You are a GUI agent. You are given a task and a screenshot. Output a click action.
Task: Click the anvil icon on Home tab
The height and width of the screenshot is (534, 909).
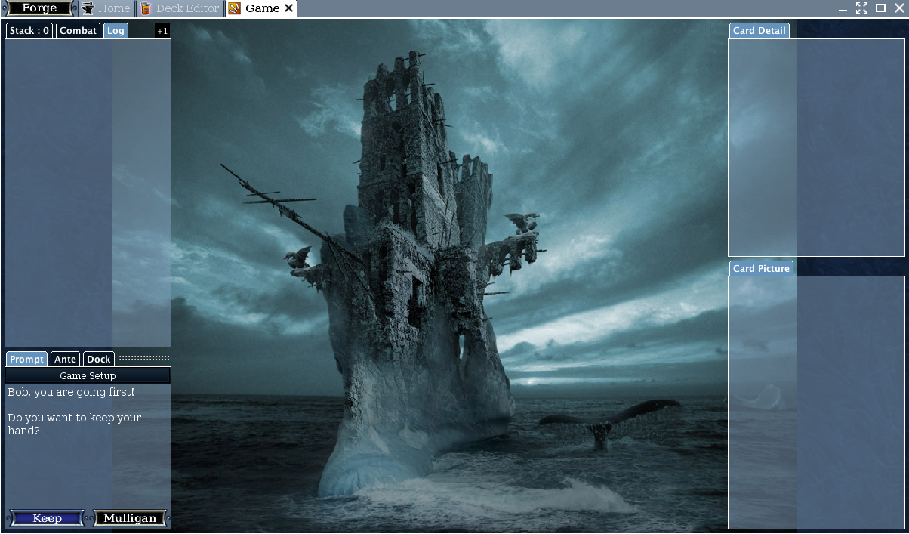88,8
